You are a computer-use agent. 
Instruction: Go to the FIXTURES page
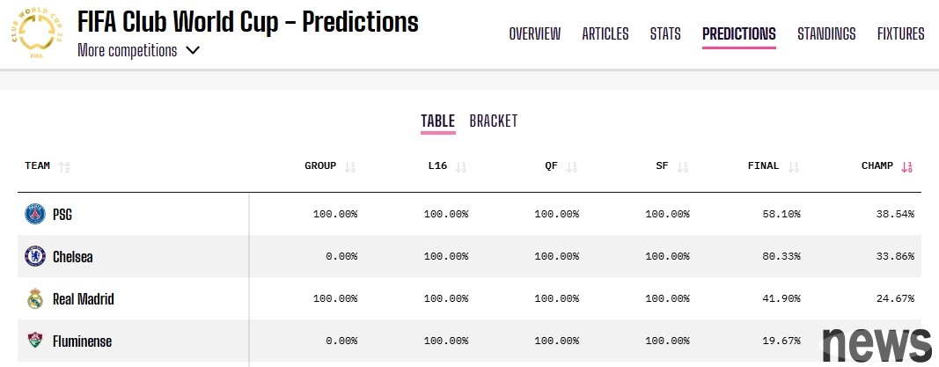tap(900, 34)
